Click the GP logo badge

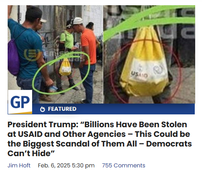tap(20, 102)
